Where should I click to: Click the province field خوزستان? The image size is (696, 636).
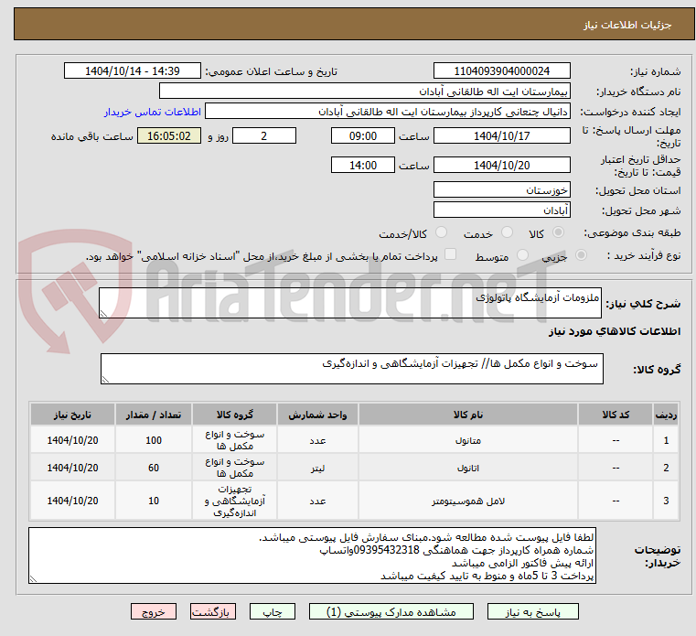[501, 190]
